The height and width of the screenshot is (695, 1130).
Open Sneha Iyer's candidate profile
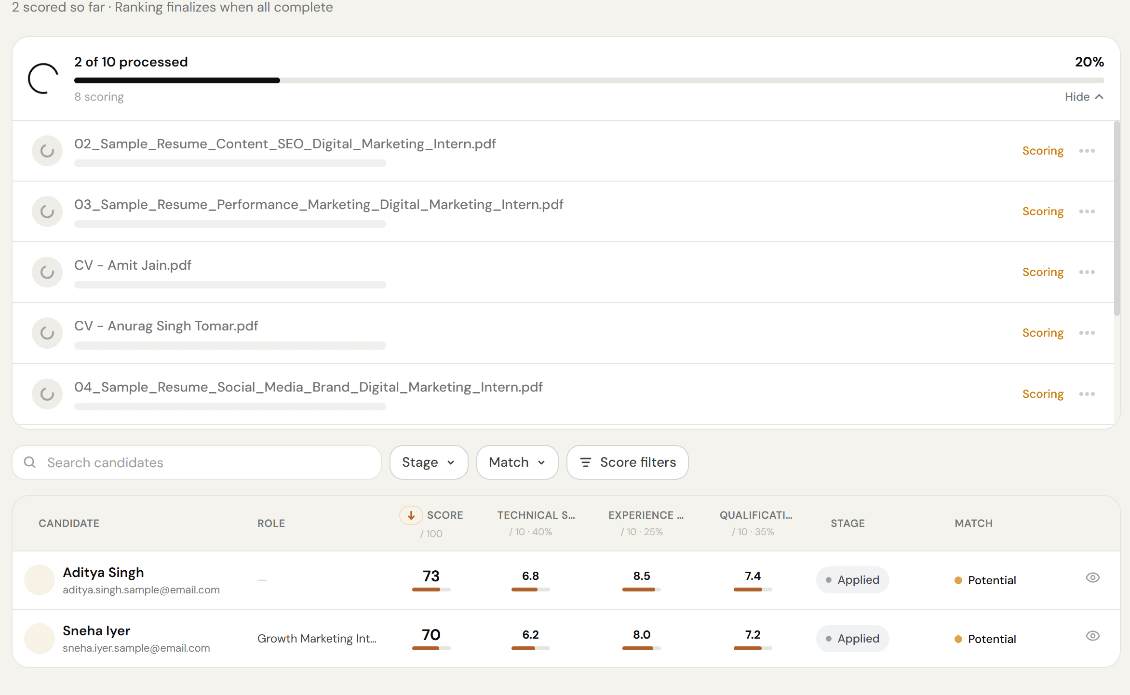(96, 630)
